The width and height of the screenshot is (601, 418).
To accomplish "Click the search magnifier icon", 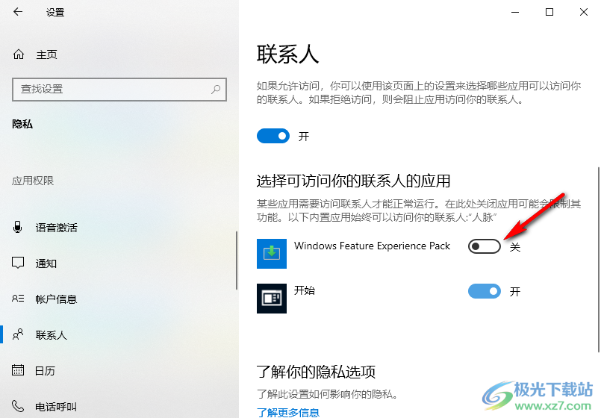I will tap(216, 90).
